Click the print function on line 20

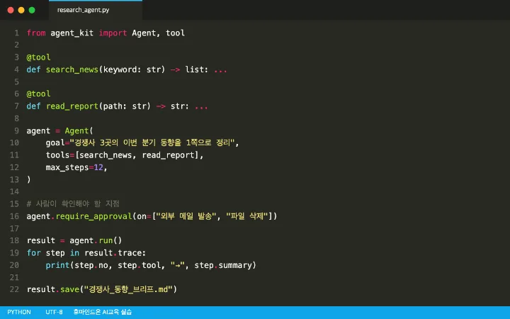pyautogui.click(x=57, y=265)
